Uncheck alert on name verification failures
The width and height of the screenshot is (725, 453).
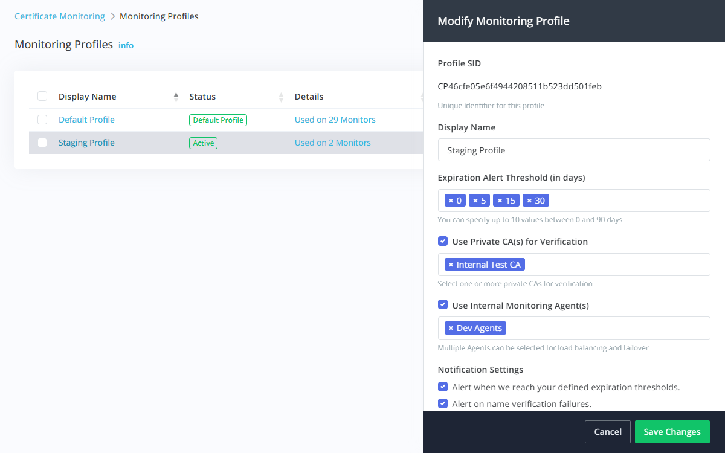click(x=443, y=403)
